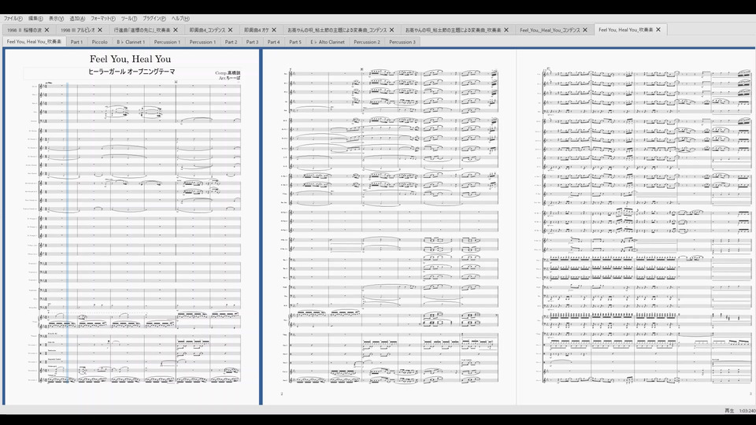Open the フォーマット(F) menu
The height and width of the screenshot is (425, 756).
(x=102, y=18)
